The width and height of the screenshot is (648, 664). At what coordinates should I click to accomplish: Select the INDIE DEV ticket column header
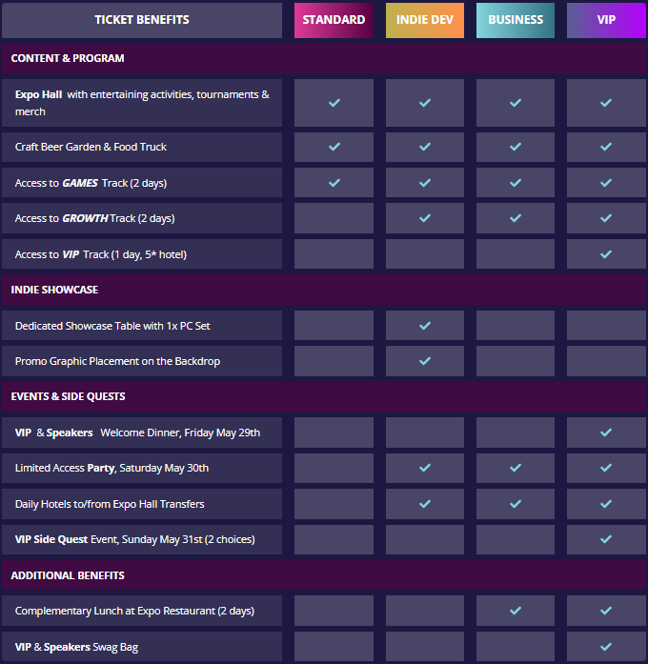pyautogui.click(x=425, y=20)
